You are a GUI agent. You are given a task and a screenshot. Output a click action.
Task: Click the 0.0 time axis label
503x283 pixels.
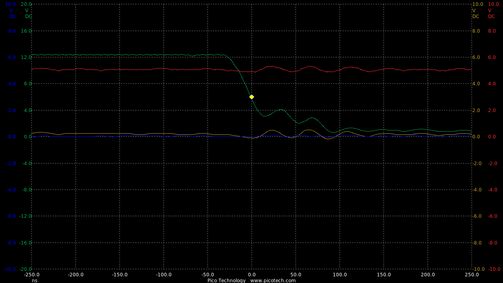coord(252,275)
